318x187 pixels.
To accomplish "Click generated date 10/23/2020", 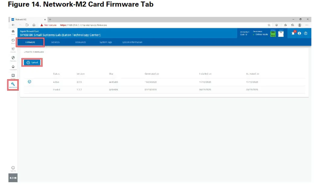I will [151, 82].
